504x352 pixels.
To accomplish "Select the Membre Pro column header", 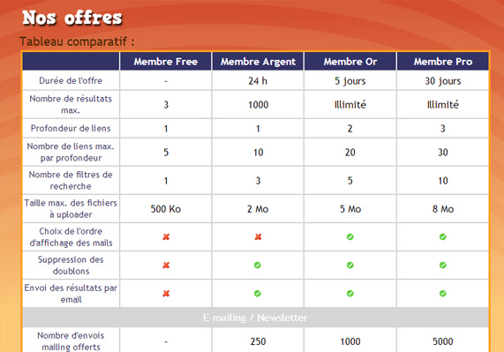I will [x=442, y=62].
